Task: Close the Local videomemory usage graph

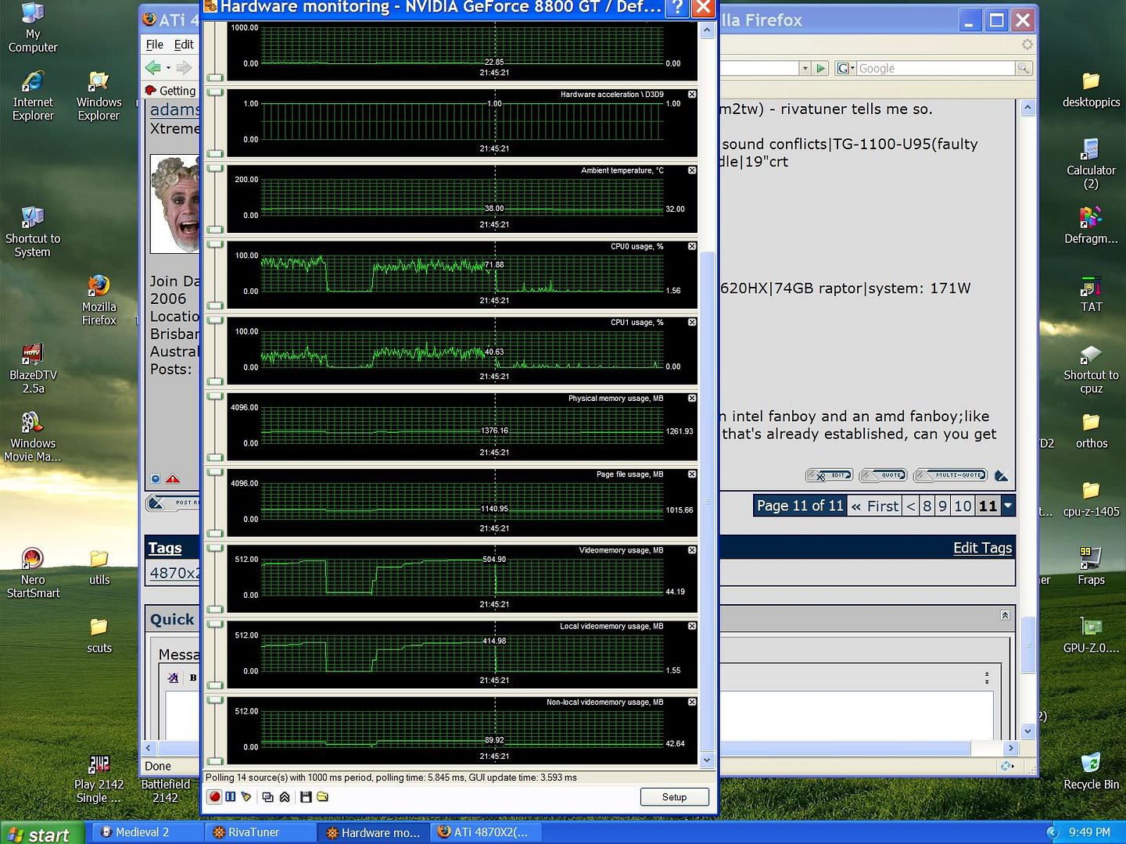Action: click(692, 626)
